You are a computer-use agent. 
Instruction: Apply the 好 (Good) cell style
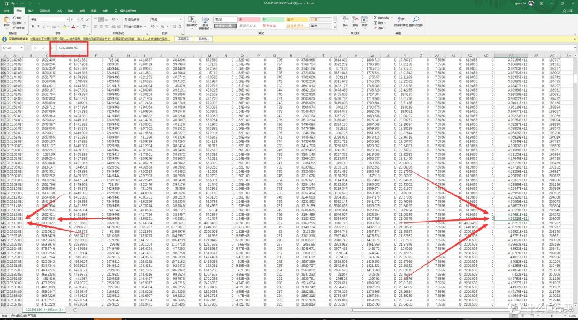point(272,20)
